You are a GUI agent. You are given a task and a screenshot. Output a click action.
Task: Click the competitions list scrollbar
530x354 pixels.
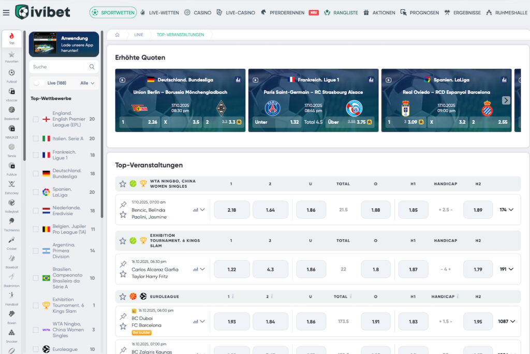102,125
